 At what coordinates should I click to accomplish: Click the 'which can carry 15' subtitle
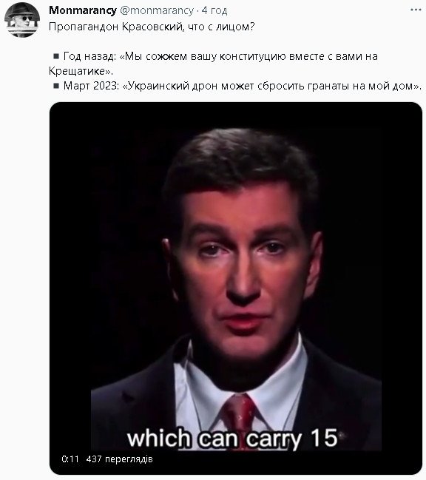232,438
